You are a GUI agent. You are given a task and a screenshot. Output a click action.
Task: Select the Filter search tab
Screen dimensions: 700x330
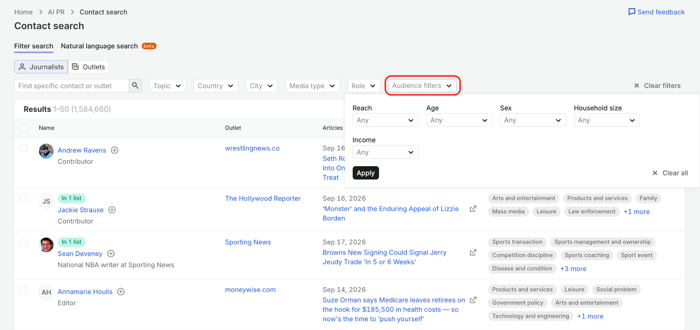[x=34, y=46]
